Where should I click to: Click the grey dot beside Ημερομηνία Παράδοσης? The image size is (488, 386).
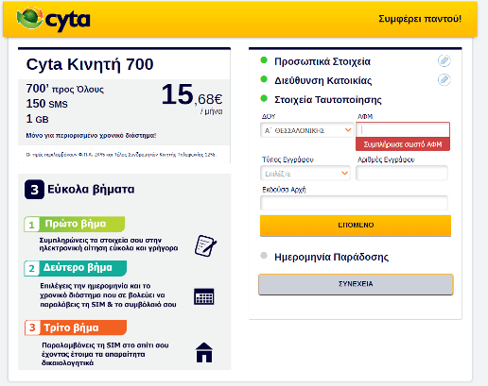(264, 255)
